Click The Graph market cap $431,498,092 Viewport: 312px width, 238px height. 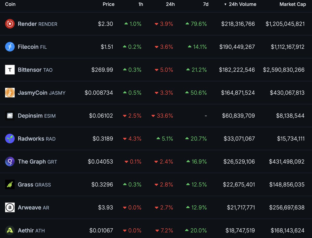click(287, 162)
